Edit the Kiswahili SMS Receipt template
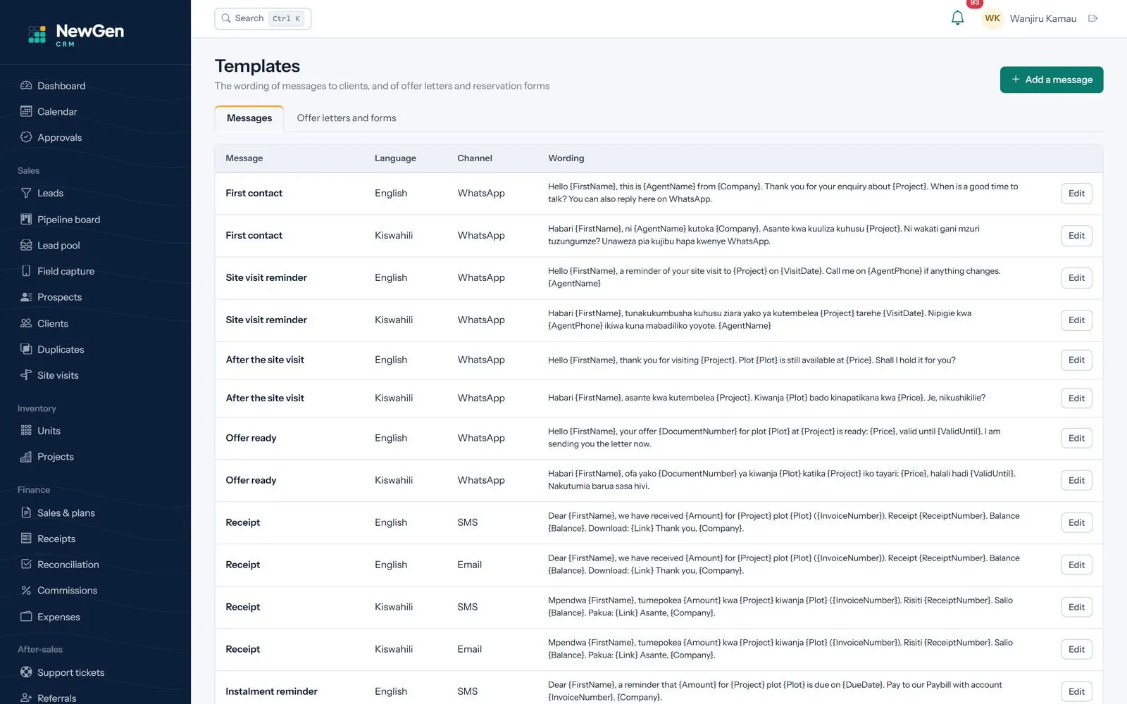The height and width of the screenshot is (704, 1127). [1076, 608]
